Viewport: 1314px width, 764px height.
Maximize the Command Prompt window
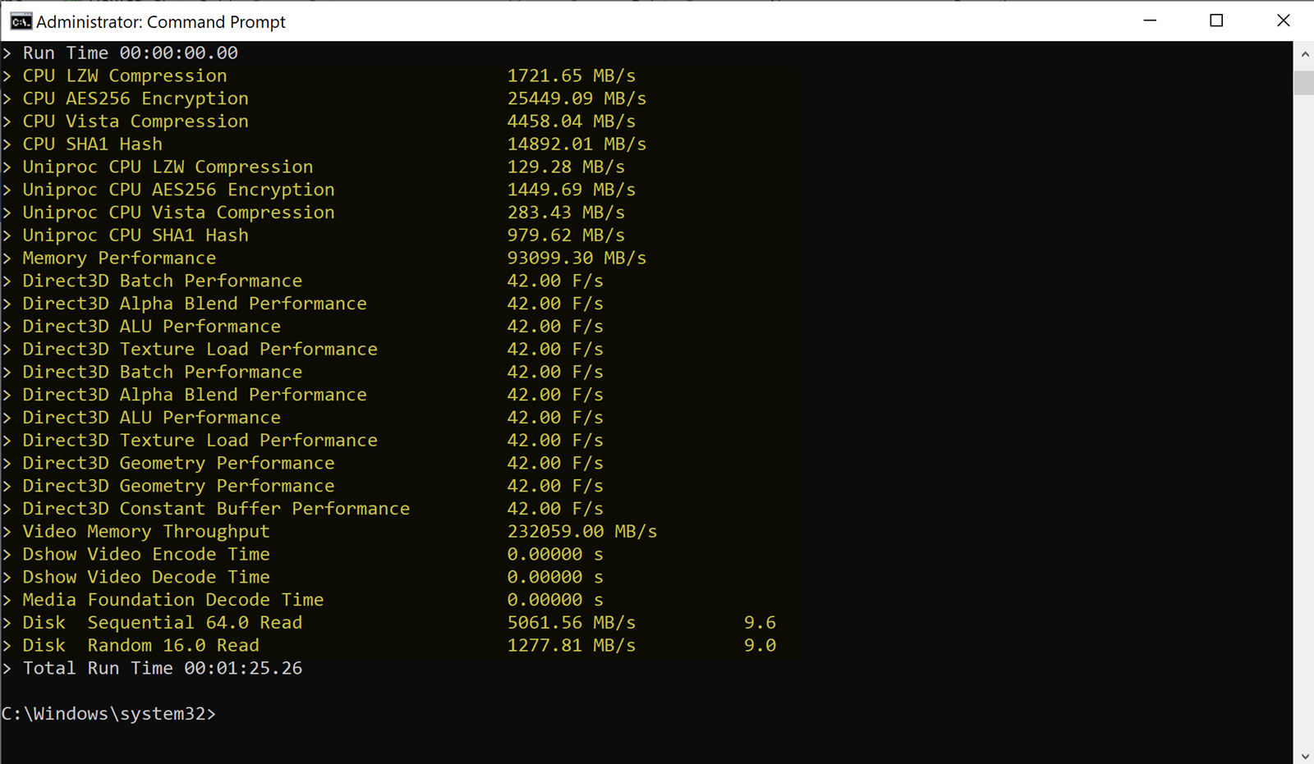(x=1216, y=21)
